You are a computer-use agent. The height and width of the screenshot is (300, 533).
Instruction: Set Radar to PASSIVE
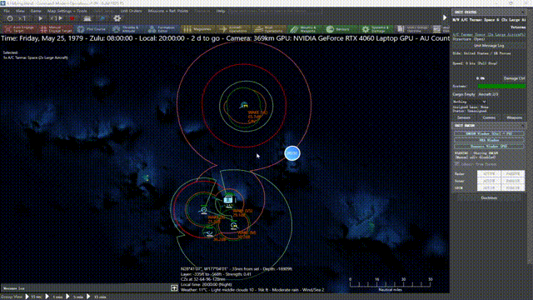point(513,174)
